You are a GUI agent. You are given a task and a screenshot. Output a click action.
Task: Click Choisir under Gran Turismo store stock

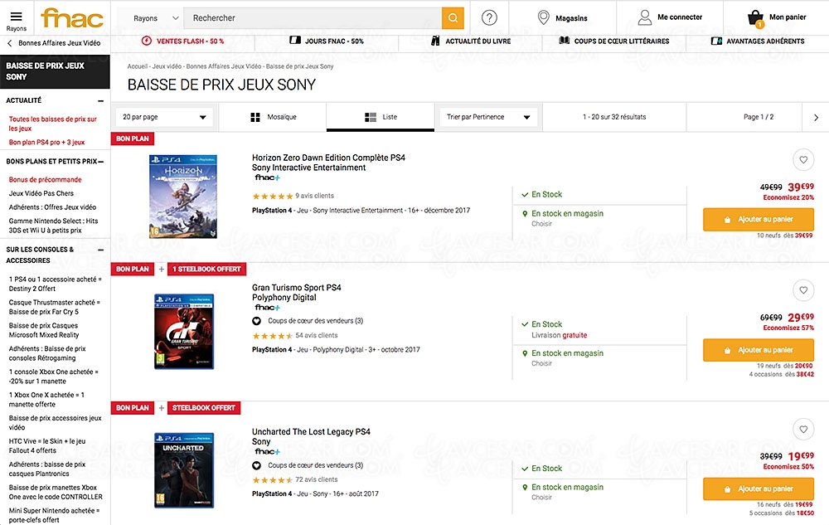tap(541, 364)
